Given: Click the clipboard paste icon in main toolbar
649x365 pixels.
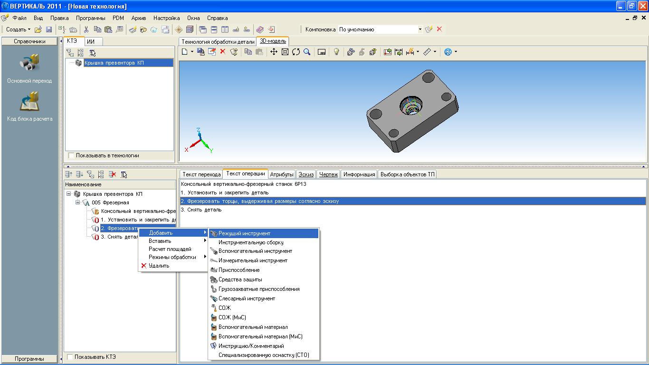Looking at the screenshot, I should click(x=108, y=29).
